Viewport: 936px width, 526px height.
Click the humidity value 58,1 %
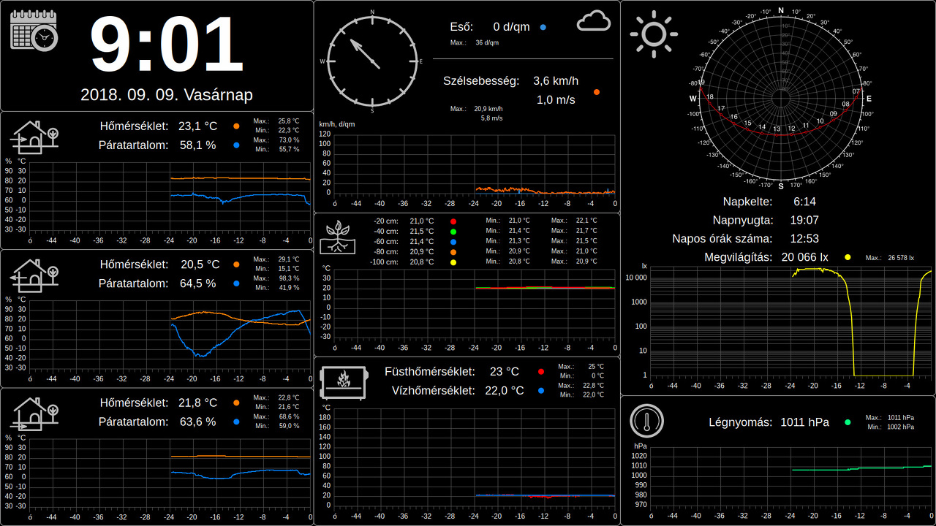coord(197,145)
